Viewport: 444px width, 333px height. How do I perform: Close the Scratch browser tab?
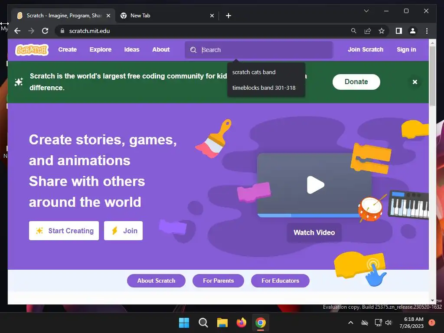[x=108, y=16]
